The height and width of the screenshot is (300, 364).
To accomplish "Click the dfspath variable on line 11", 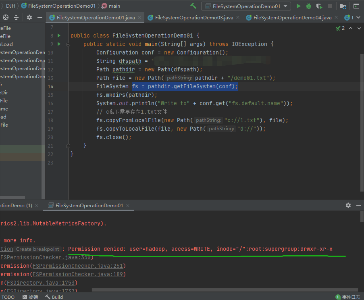I will click(x=130, y=61).
